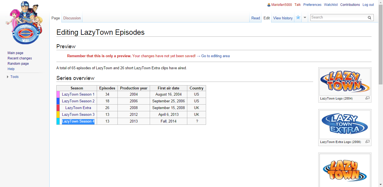Open the LazyTown Extra logo thumbnail
Image resolution: width=383 pixels, height=187 pixels.
[x=345, y=125]
